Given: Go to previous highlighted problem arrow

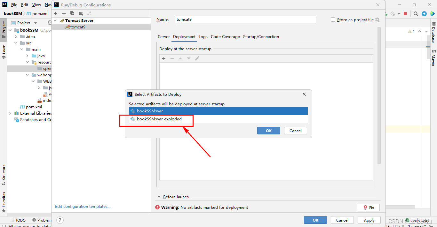Looking at the screenshot, I should pos(420,31).
